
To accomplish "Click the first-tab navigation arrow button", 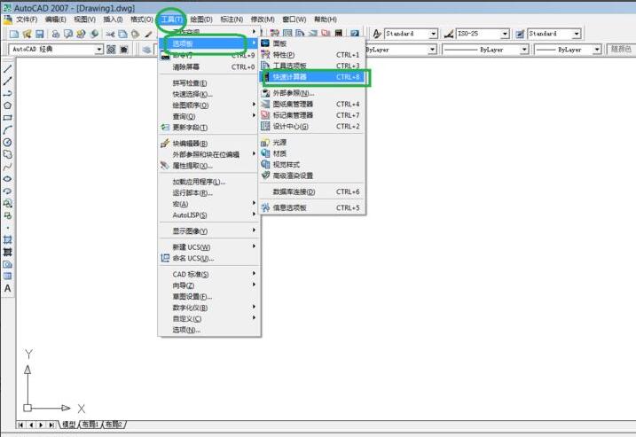I will (x=20, y=425).
